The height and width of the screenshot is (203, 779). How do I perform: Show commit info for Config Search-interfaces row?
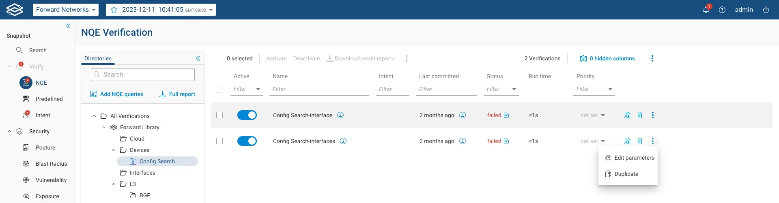point(463,141)
